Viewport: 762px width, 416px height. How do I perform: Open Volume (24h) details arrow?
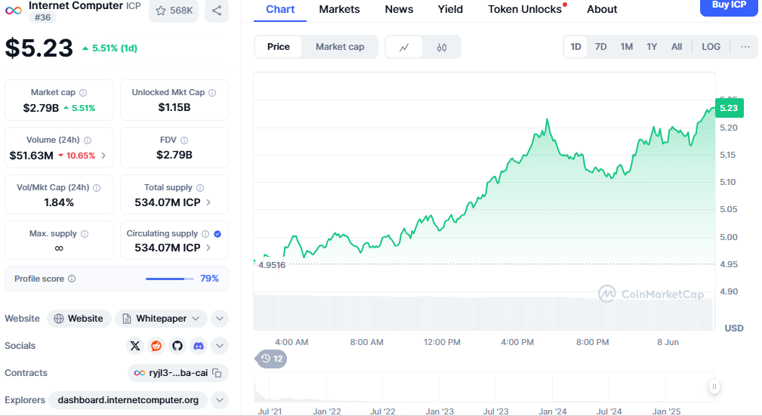[x=103, y=156]
